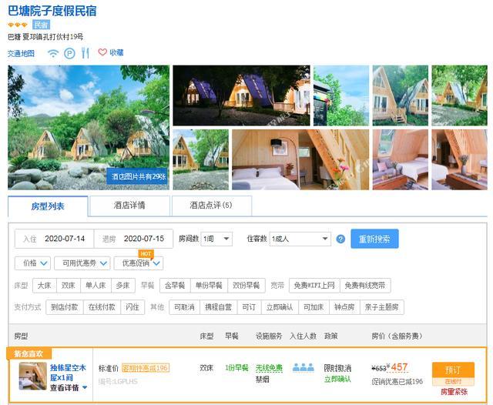493x405 pixels.
Task: Click the check-in date field 2020-07-14
Action: pyautogui.click(x=55, y=239)
